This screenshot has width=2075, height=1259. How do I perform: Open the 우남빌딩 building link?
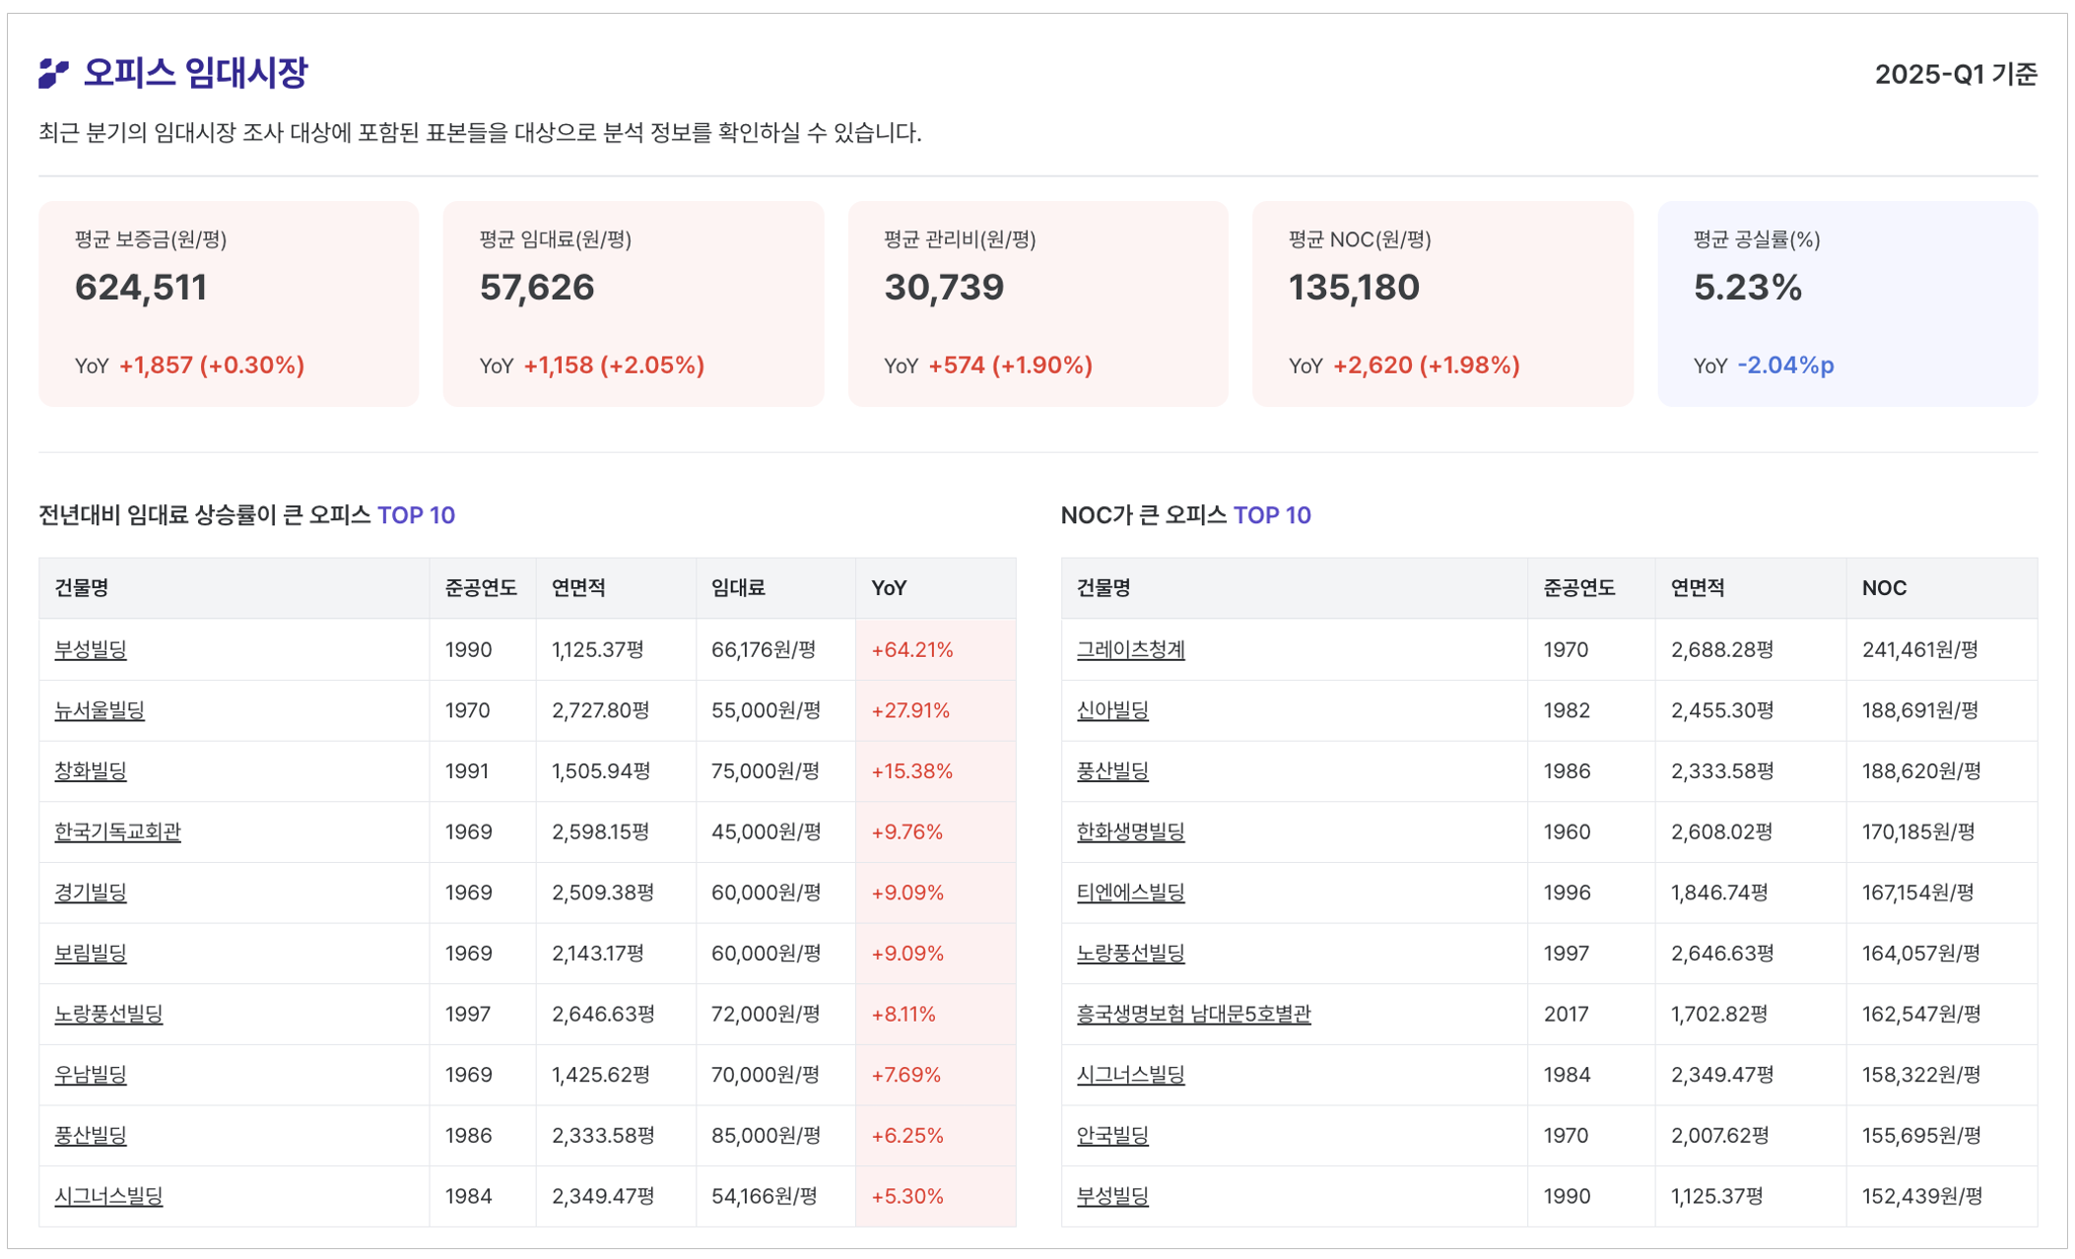91,1074
